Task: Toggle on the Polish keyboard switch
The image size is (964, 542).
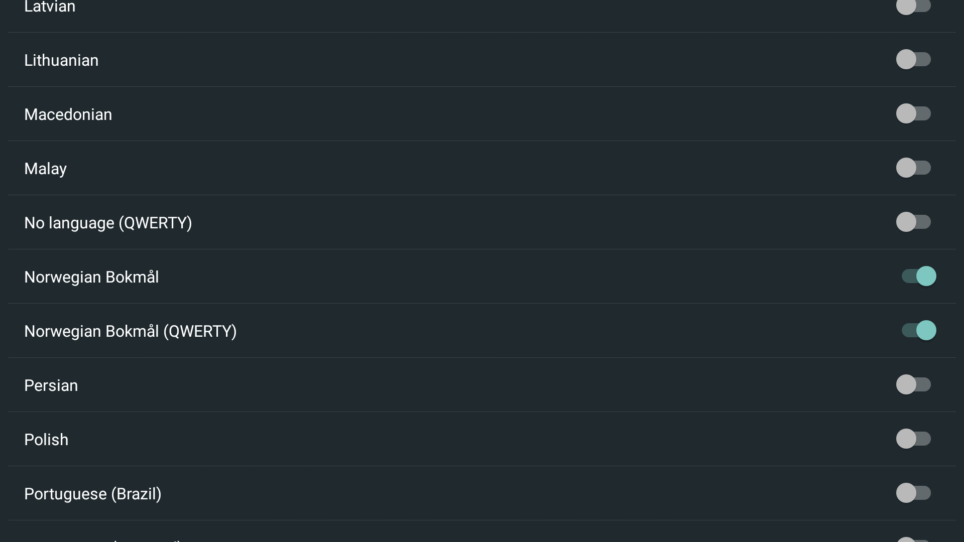Action: pos(913,439)
